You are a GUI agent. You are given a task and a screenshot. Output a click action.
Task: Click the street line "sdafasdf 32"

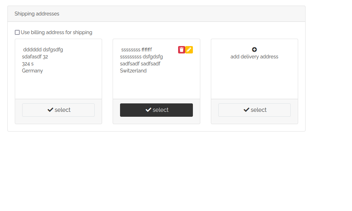point(35,57)
